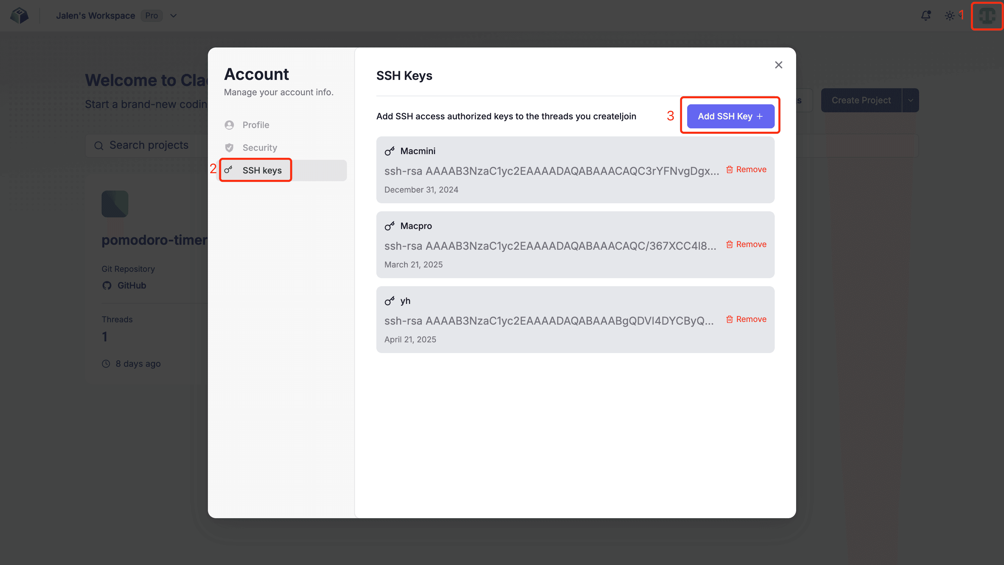Click the SSH Keys heading
Image resolution: width=1004 pixels, height=565 pixels.
click(x=404, y=75)
